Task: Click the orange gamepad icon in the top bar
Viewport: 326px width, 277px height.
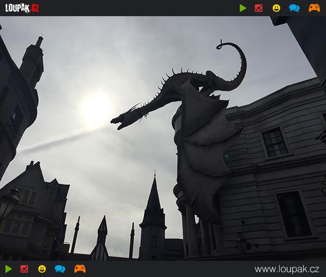Action: pyautogui.click(x=314, y=8)
